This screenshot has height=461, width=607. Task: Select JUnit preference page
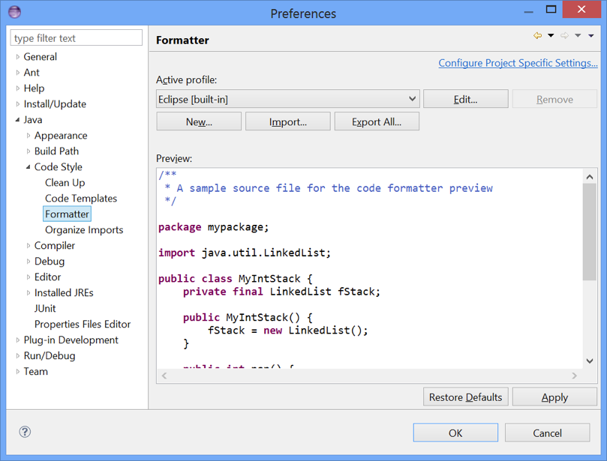[45, 308]
